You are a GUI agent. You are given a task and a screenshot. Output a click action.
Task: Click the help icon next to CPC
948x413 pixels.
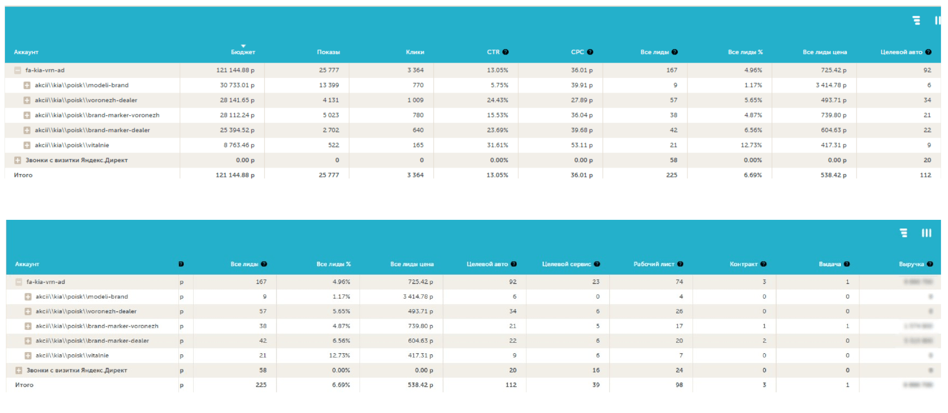click(x=590, y=52)
